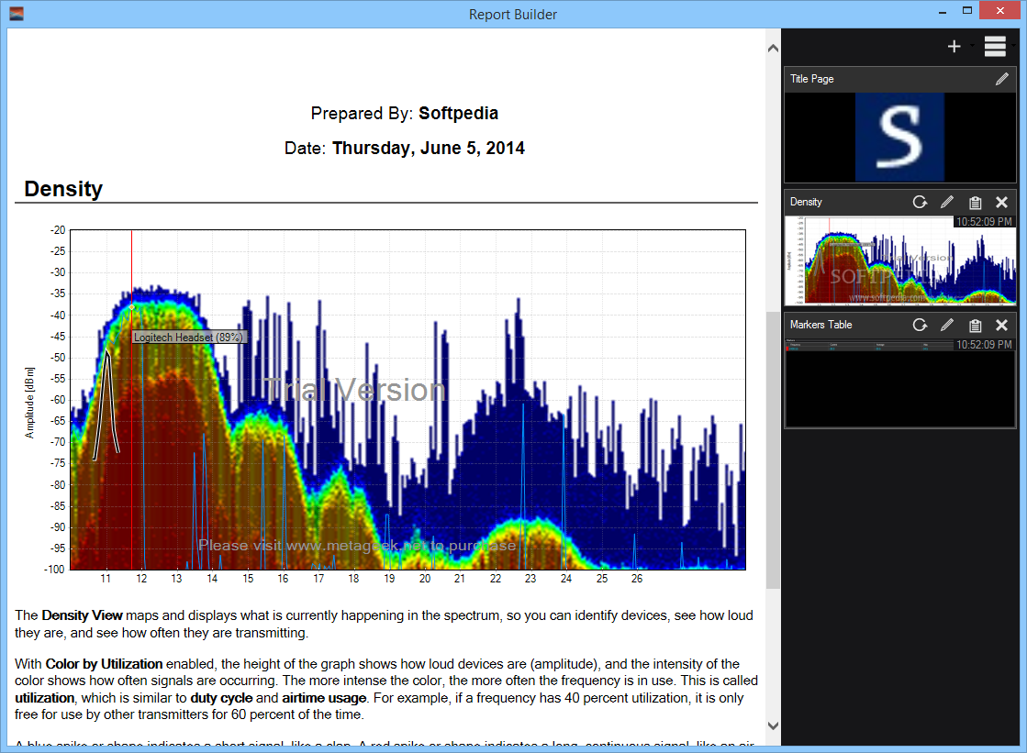
Task: Click the bold 'Density View' text in paragraph
Action: pos(82,615)
